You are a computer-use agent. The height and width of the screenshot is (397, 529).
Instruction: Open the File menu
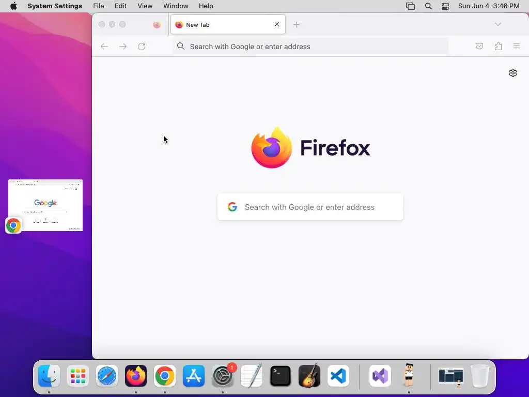99,6
